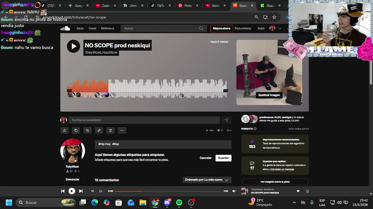Open 'mándales un mensaje' link
This screenshot has width=373, height=209.
tap(282, 169)
